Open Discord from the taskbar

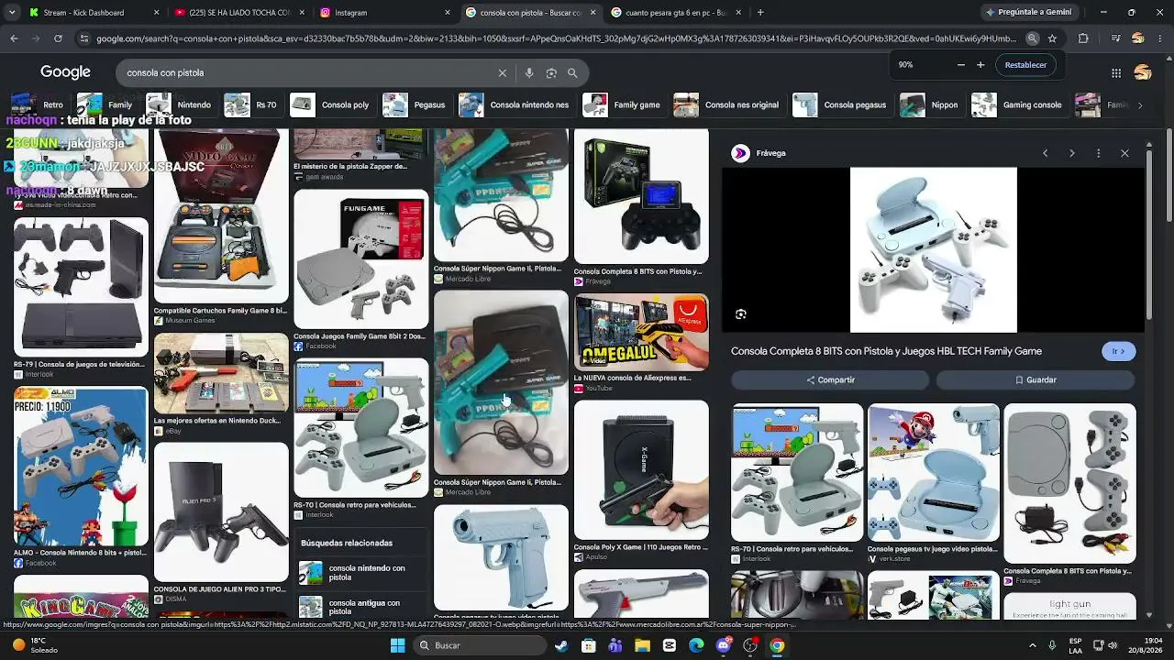pyautogui.click(x=724, y=645)
